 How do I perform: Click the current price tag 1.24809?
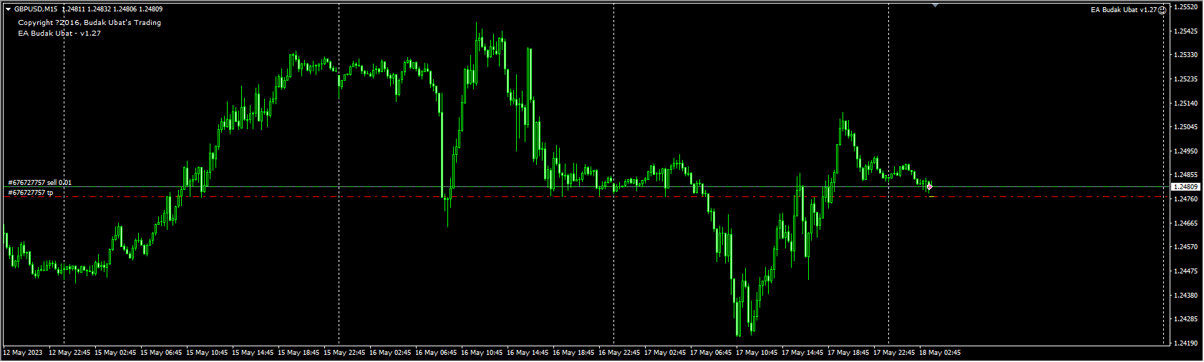point(1186,187)
